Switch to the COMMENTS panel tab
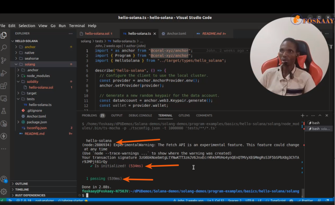 pos(204,116)
